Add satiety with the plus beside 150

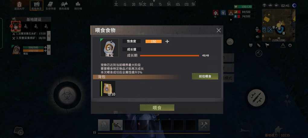click(167, 41)
